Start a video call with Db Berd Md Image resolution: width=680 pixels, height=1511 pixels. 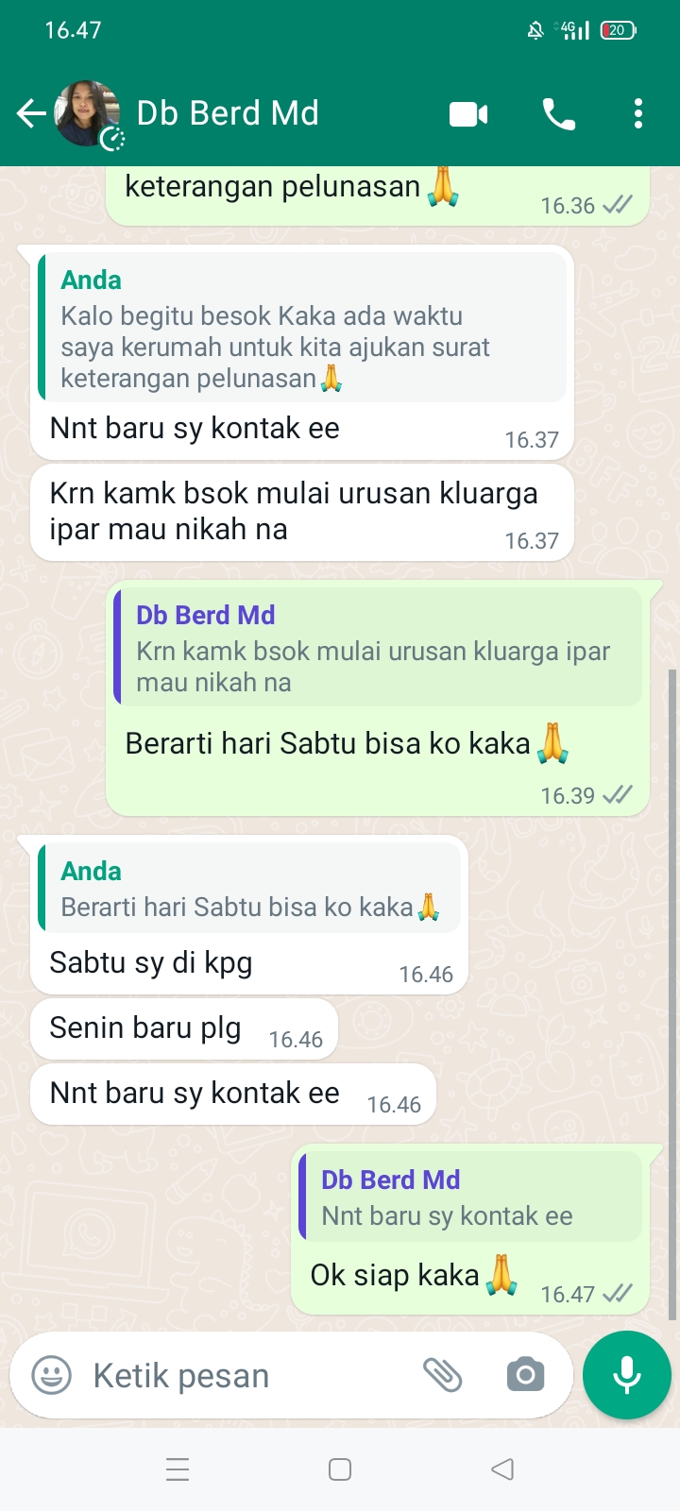click(468, 114)
